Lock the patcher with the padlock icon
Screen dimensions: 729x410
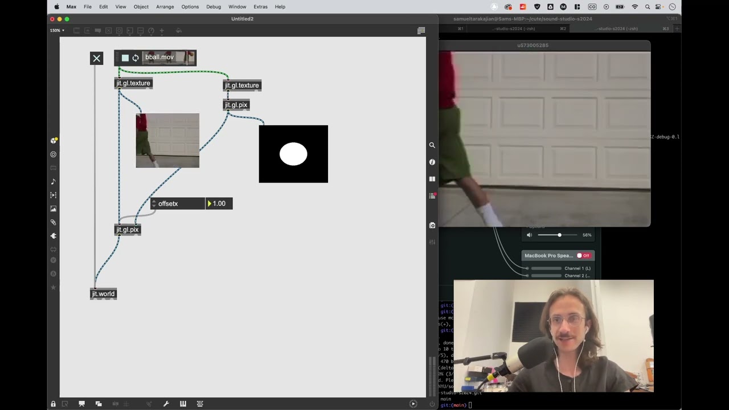(x=54, y=404)
